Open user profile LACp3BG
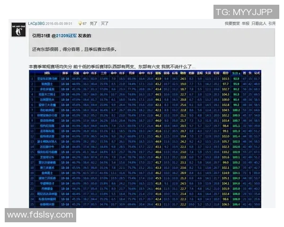 click(x=36, y=24)
